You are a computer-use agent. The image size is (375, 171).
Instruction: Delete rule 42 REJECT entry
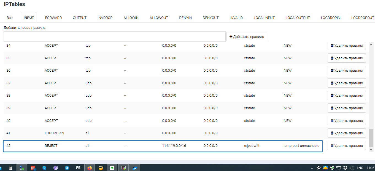(347, 146)
